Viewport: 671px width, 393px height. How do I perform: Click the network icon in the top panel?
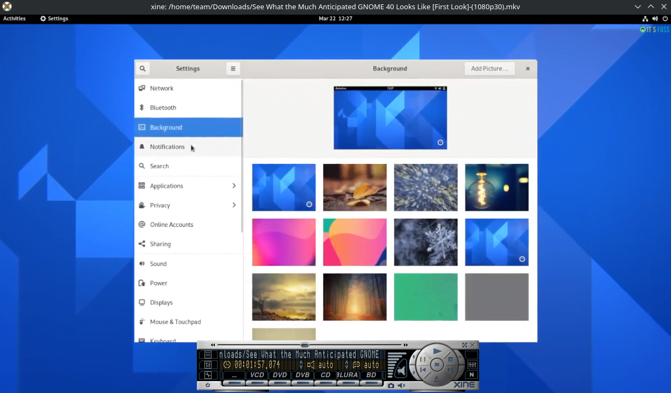645,18
